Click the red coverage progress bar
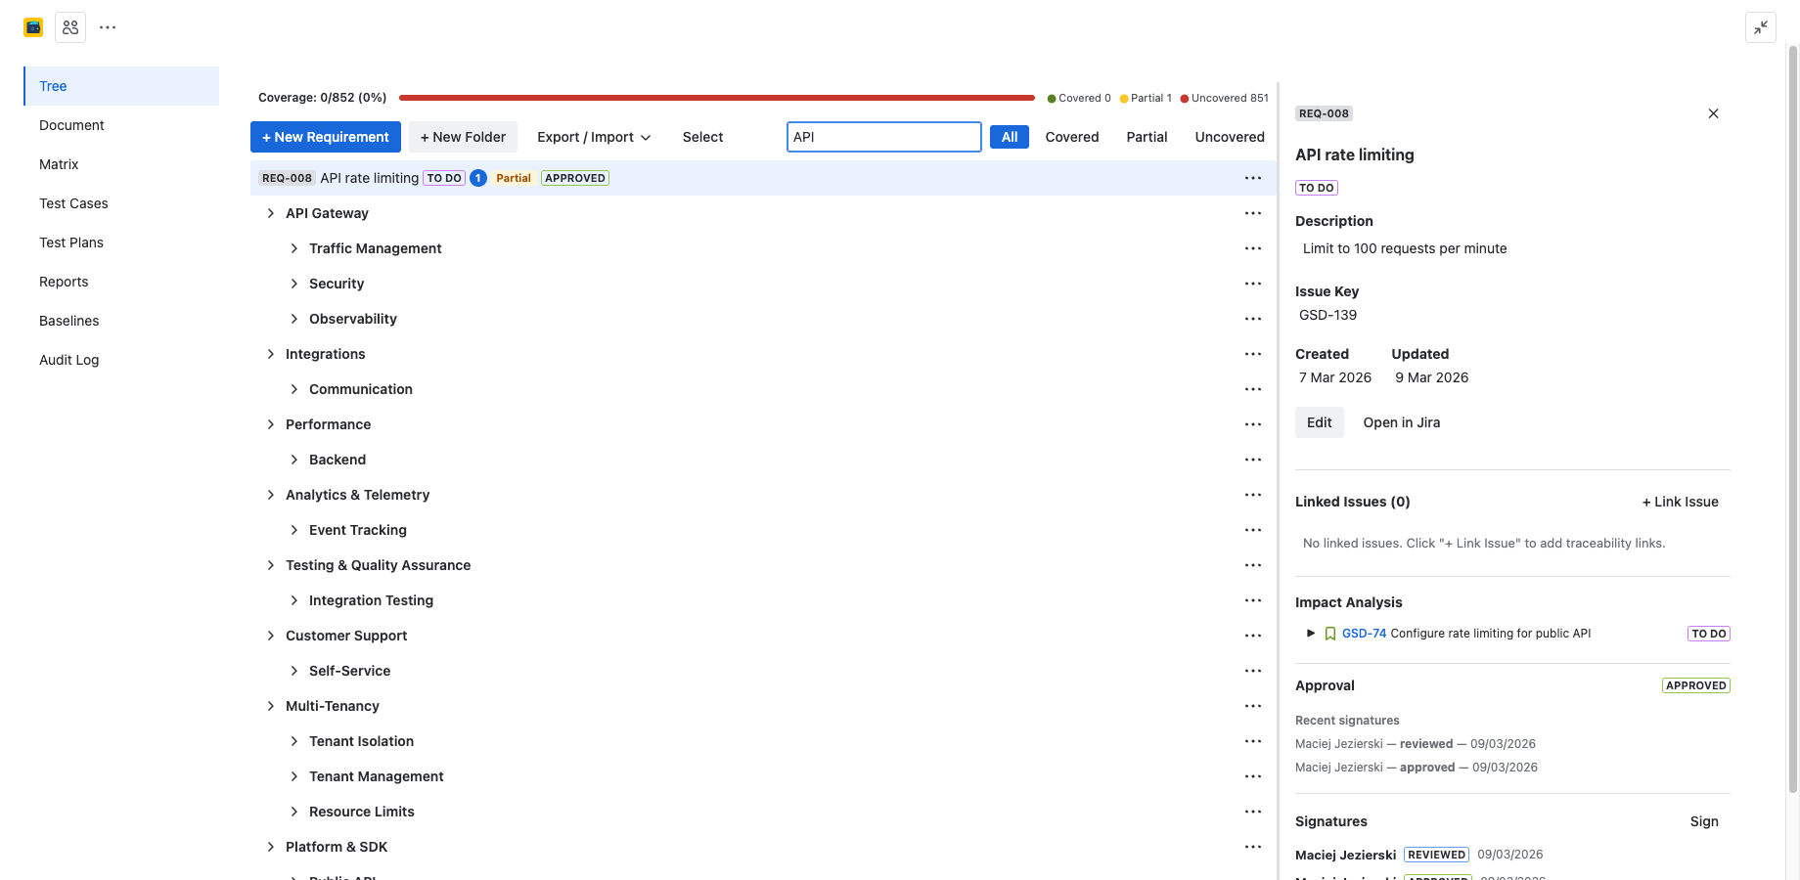 coord(717,97)
